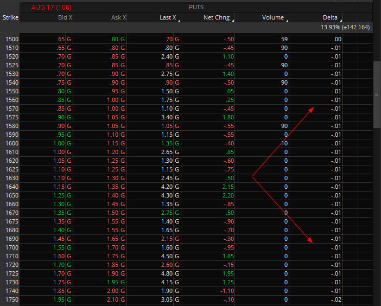
Task: Click ask .80 for strike 1500
Action: coord(114,39)
